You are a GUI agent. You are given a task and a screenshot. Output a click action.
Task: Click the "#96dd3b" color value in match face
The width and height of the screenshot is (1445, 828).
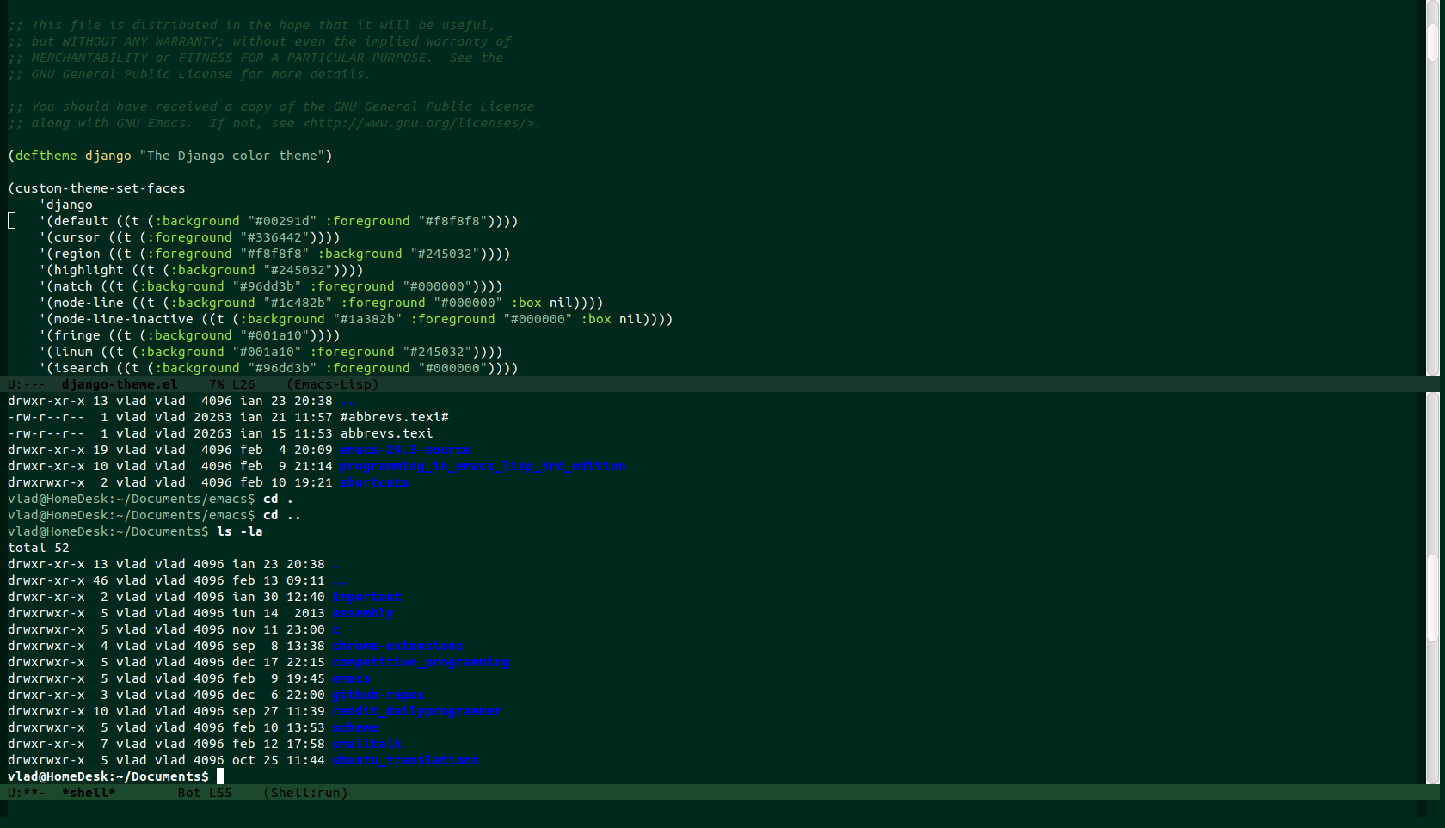pyautogui.click(x=267, y=286)
